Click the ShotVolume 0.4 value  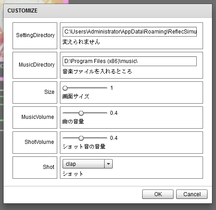(114, 138)
